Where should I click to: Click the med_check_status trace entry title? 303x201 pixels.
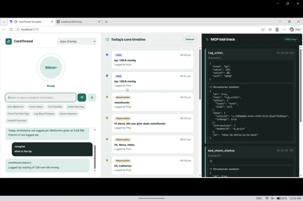(x=221, y=150)
